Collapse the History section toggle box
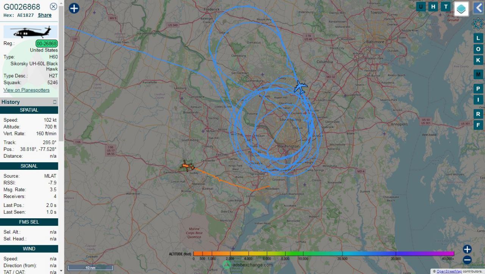The image size is (485, 274). coord(55,102)
